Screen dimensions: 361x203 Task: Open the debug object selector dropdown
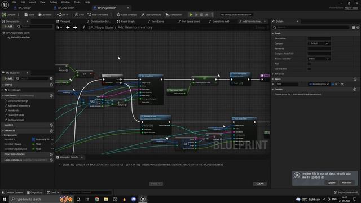(x=236, y=15)
